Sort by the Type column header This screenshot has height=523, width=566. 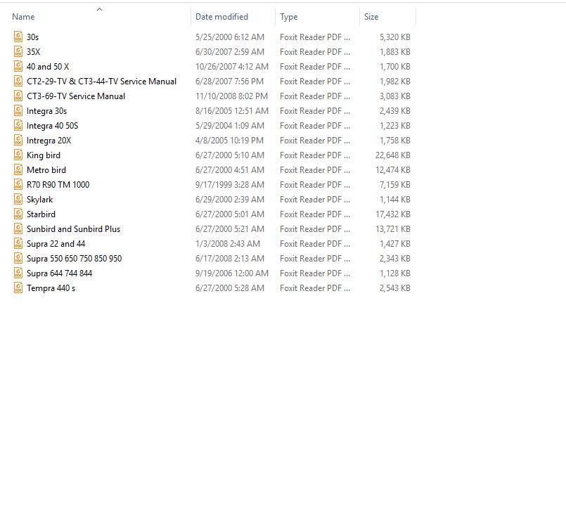(x=289, y=17)
